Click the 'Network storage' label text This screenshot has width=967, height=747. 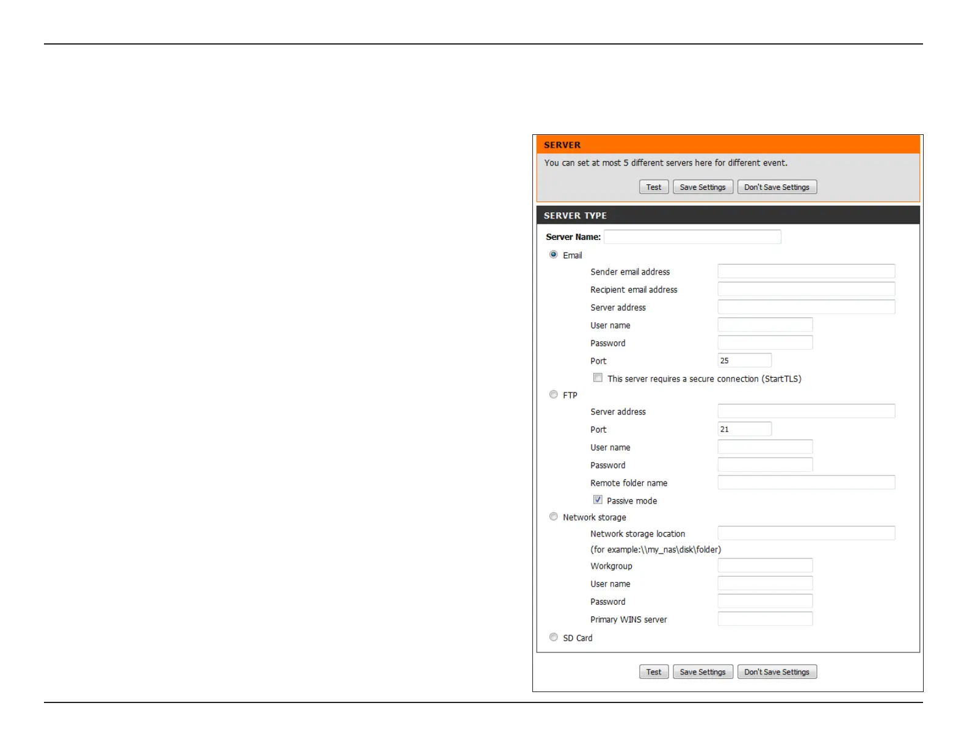coord(595,518)
